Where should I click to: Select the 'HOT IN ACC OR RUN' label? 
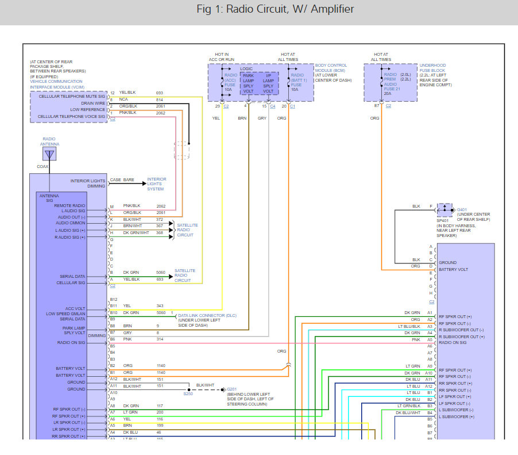(221, 57)
